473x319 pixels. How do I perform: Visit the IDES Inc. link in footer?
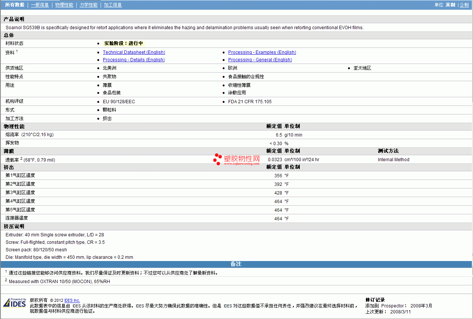pyautogui.click(x=72, y=300)
